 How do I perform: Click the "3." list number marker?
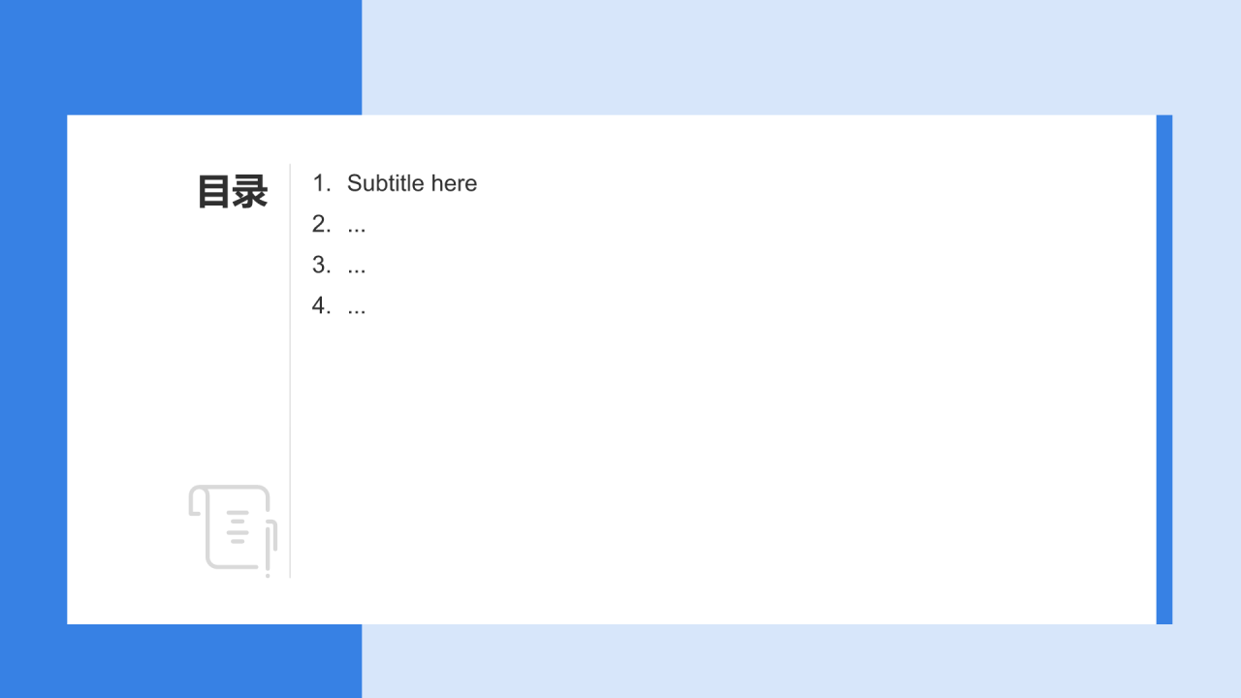(x=322, y=265)
